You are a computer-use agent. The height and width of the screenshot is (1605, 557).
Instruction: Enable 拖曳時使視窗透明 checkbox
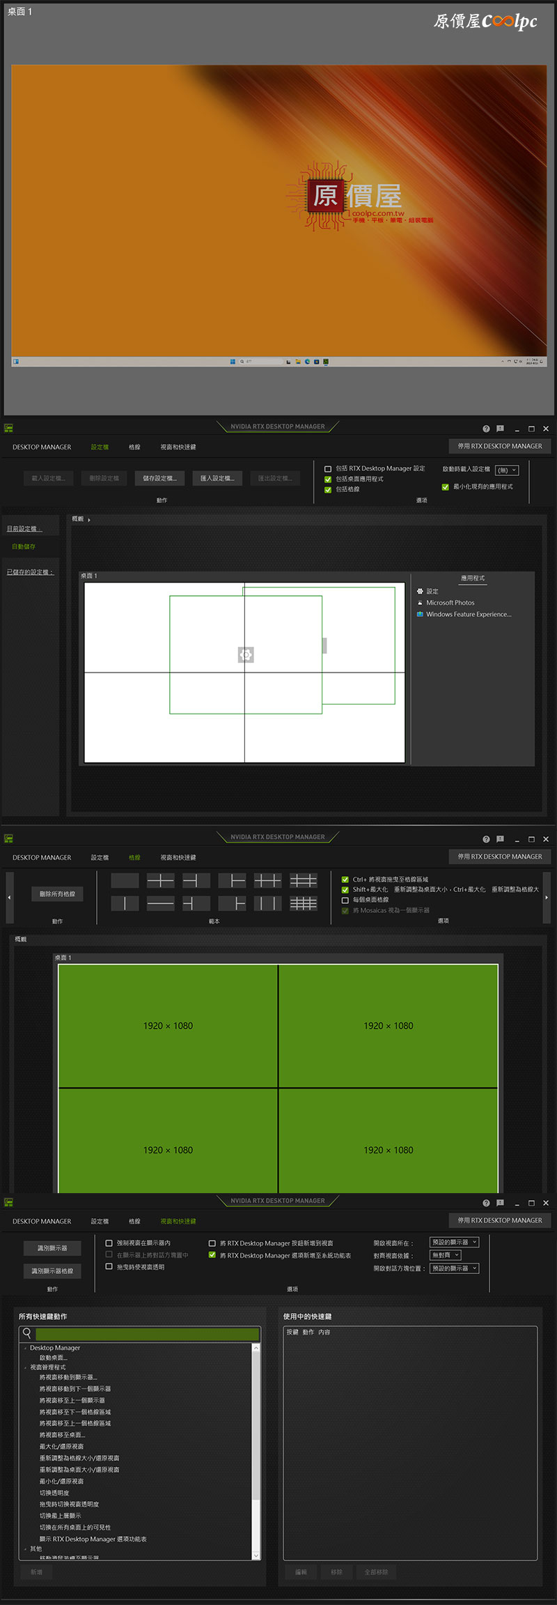pyautogui.click(x=109, y=1266)
